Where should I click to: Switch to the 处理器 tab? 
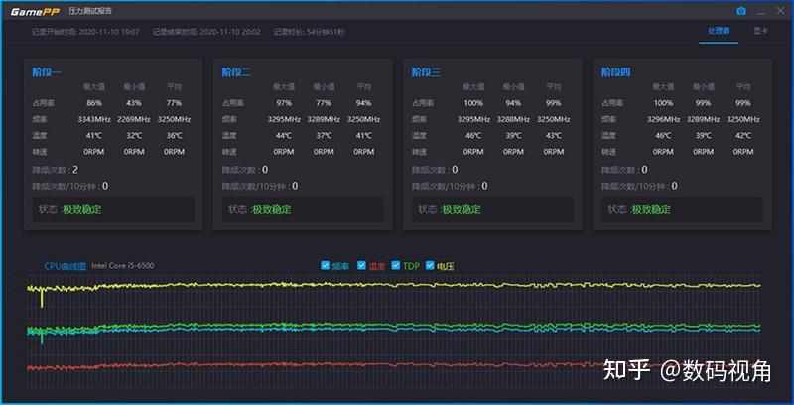(x=719, y=31)
